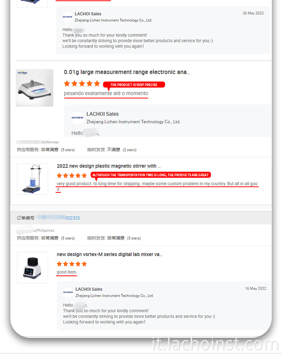This screenshot has width=282, height=354.
Task: Open the vortex mixer product thumbnail
Action: coord(32,268)
